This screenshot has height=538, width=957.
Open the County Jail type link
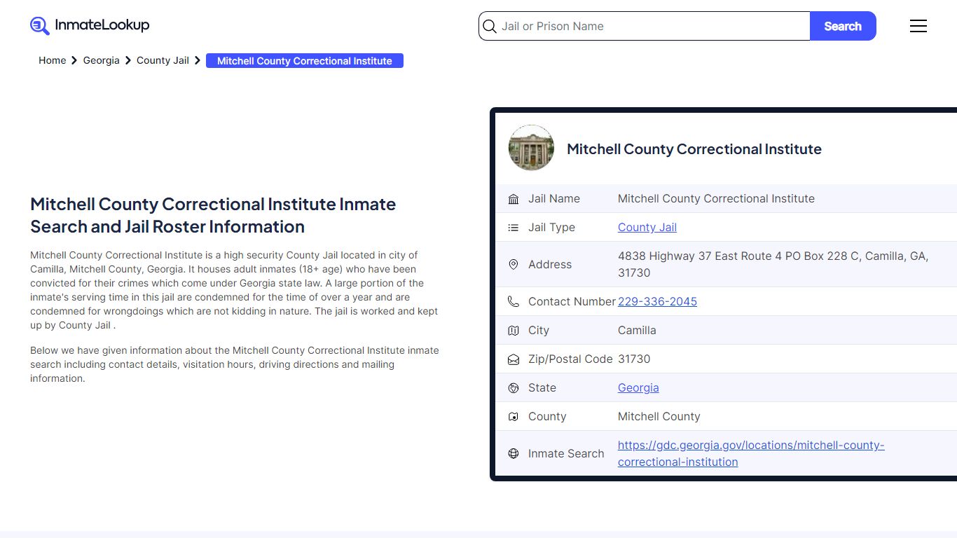point(647,227)
